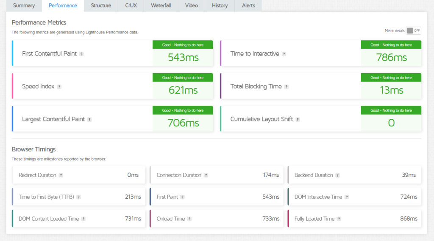Click Onload Time help icon
Screen dimensions: 434x241
tap(189, 219)
